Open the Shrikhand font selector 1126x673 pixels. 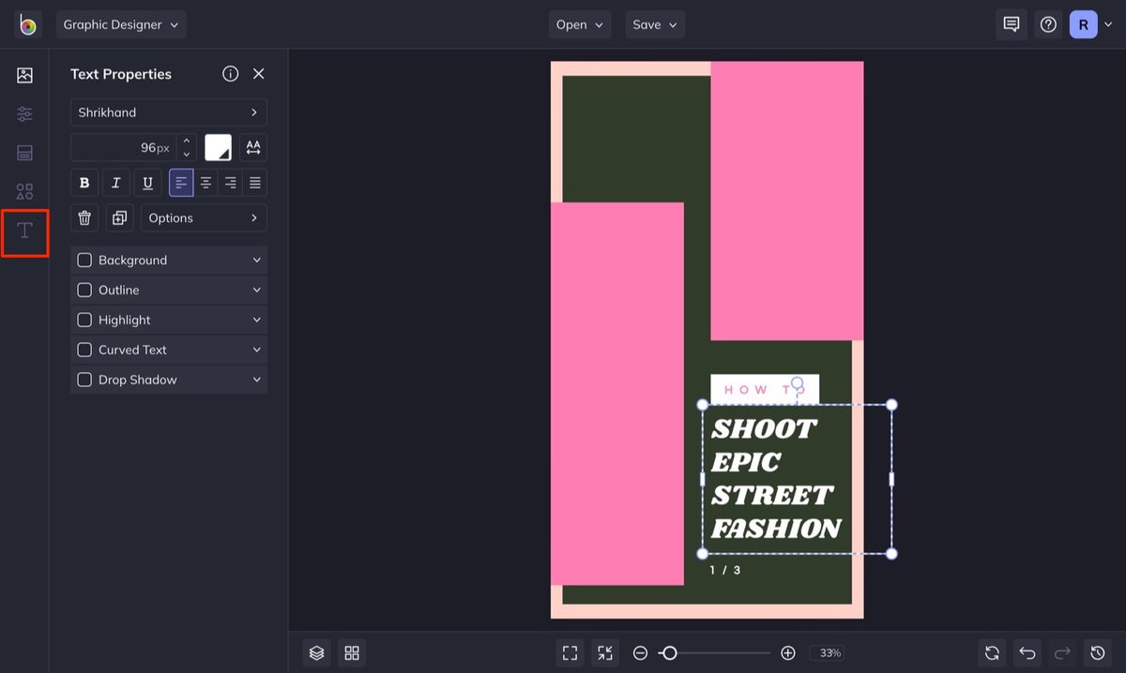coord(168,112)
